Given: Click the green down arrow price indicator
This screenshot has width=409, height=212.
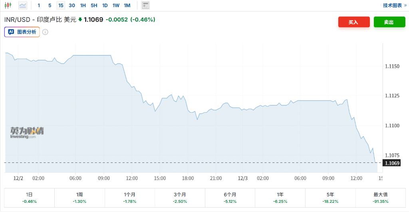Looking at the screenshot, I should tap(80, 19).
